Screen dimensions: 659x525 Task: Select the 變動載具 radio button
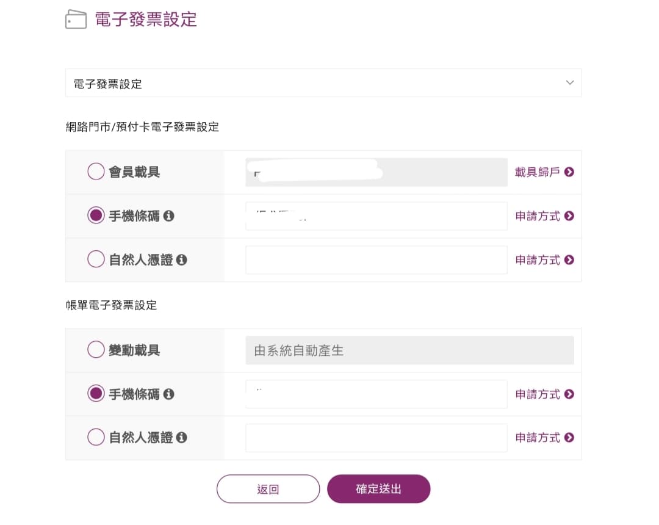(96, 350)
